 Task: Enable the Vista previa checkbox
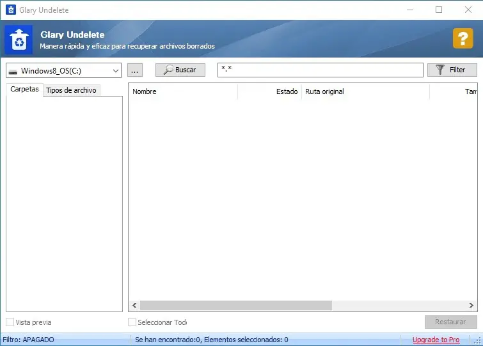pos(10,322)
